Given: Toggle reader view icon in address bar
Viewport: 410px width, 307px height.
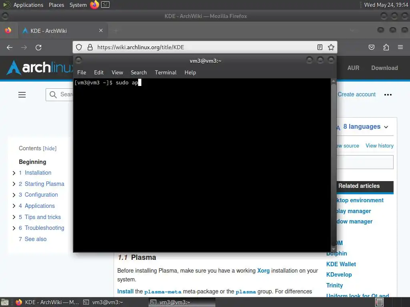Looking at the screenshot, I should [x=320, y=47].
